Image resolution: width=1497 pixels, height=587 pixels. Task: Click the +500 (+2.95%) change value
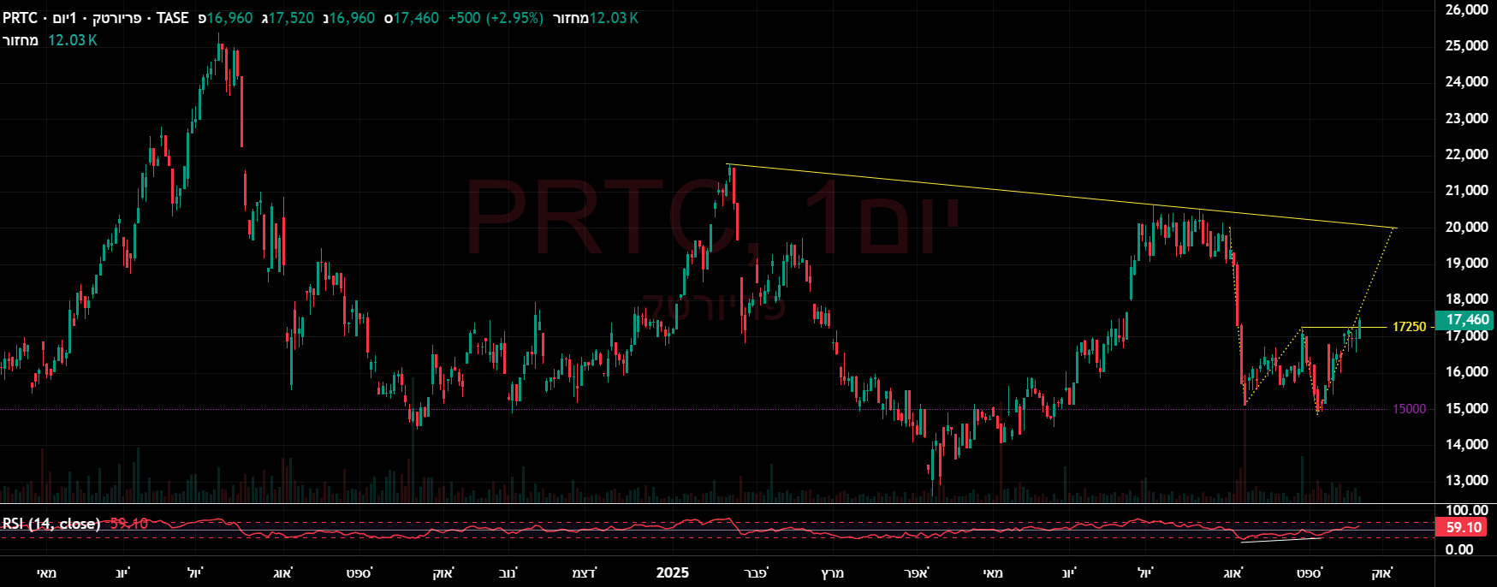pyautogui.click(x=496, y=18)
